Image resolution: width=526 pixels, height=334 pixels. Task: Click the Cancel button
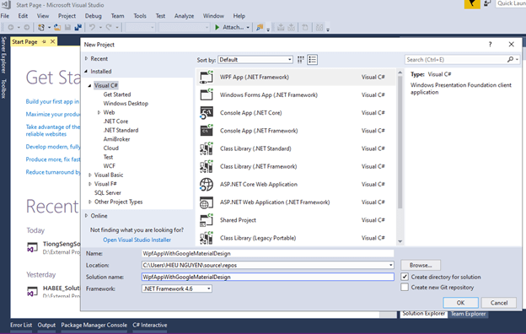[x=499, y=303]
